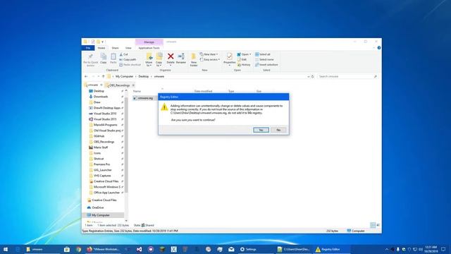This screenshot has height=254, width=451.
Task: Switch to the Share ribbon tab
Action: pos(115,48)
